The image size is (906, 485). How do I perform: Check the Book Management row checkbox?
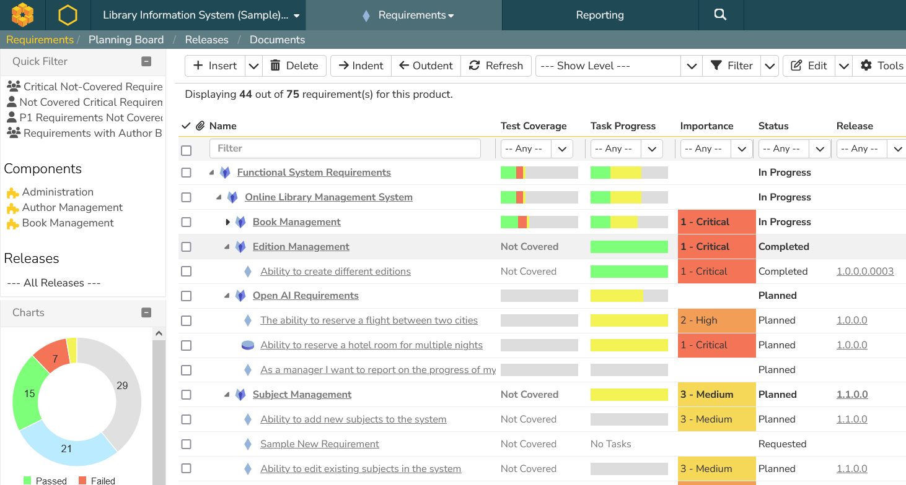pos(186,222)
